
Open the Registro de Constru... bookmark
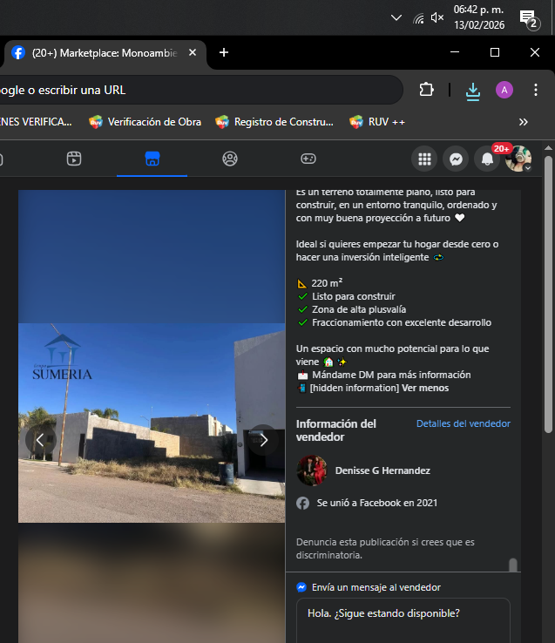[274, 122]
